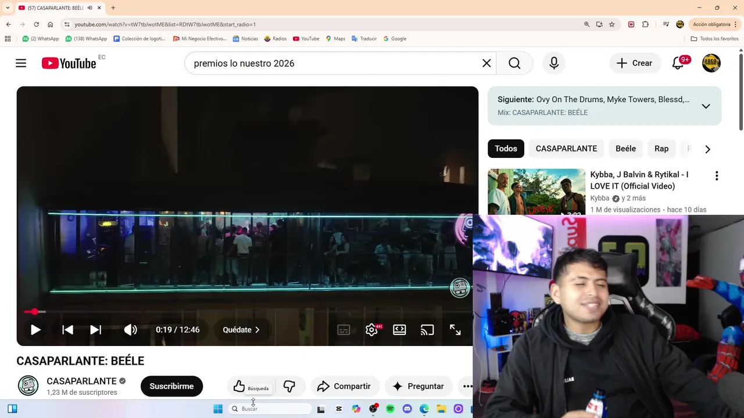Enter full screen mode
The image size is (744, 418).
coord(455,330)
